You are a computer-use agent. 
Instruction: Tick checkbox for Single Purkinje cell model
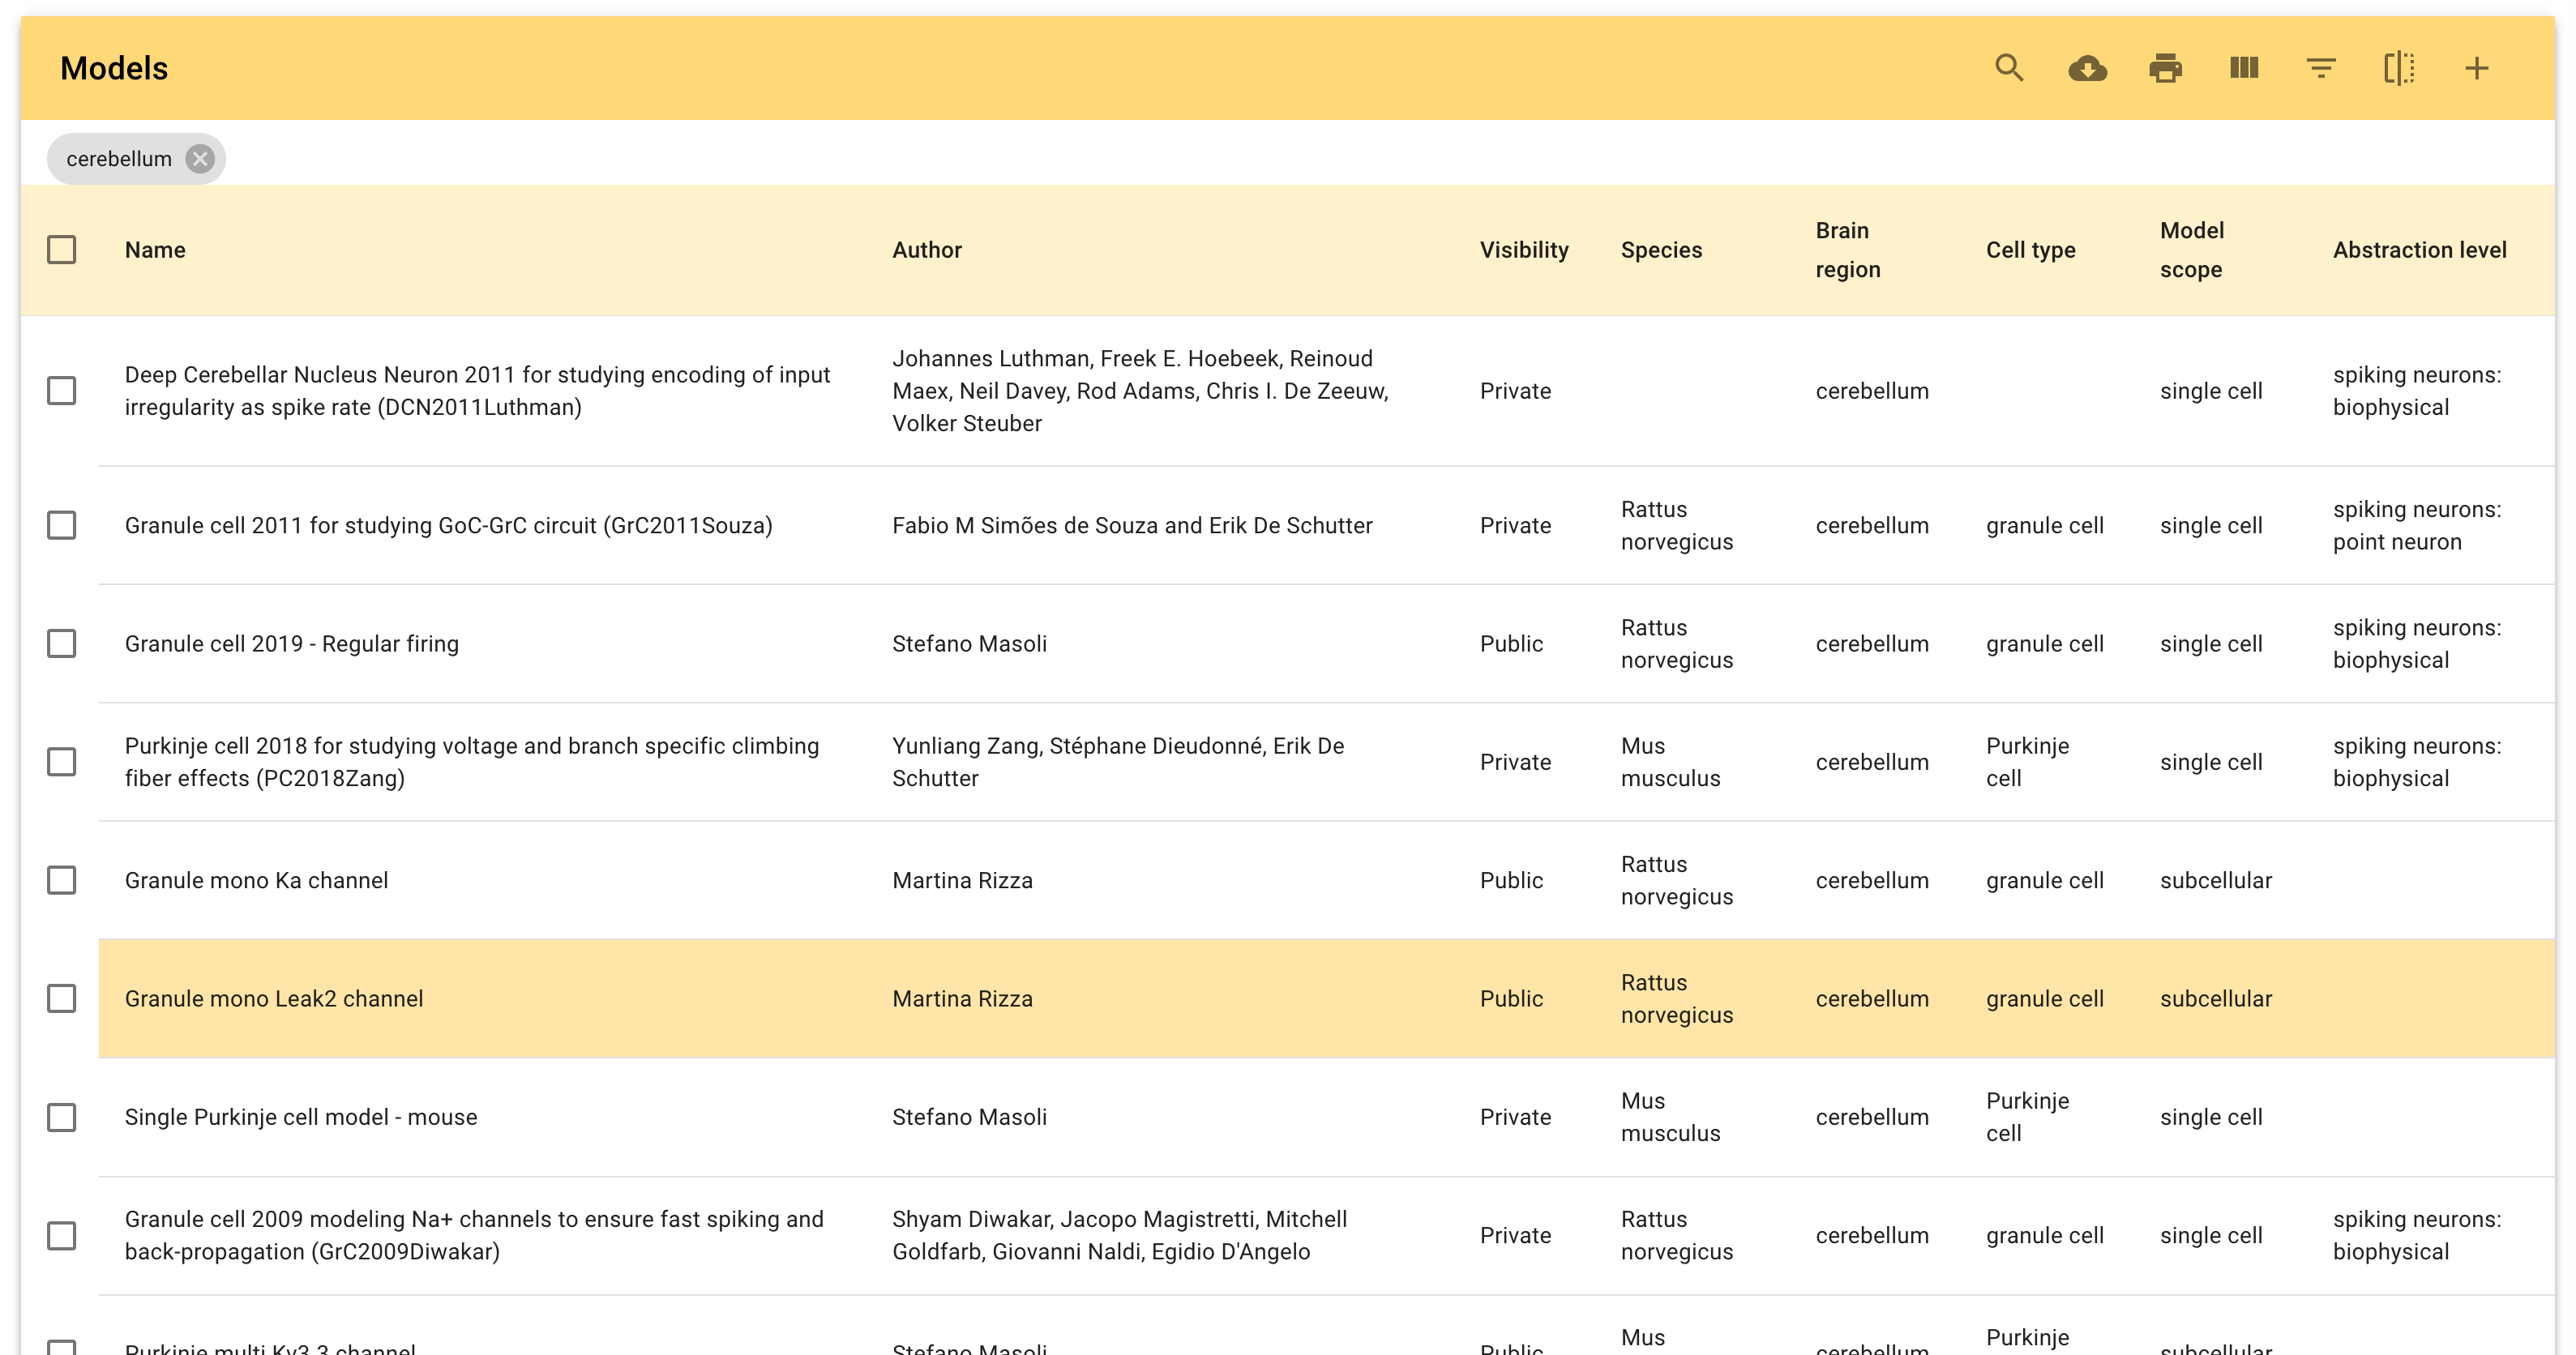(62, 1117)
